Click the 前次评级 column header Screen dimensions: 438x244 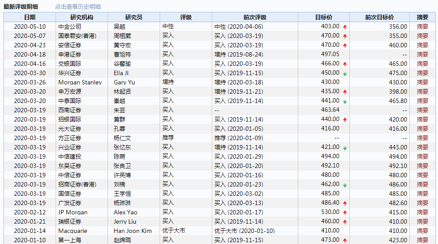255,17
